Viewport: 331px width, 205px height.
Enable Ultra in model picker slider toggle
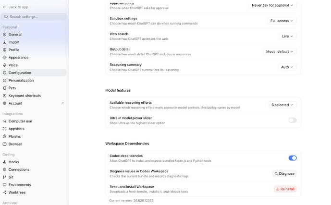pyautogui.click(x=293, y=120)
